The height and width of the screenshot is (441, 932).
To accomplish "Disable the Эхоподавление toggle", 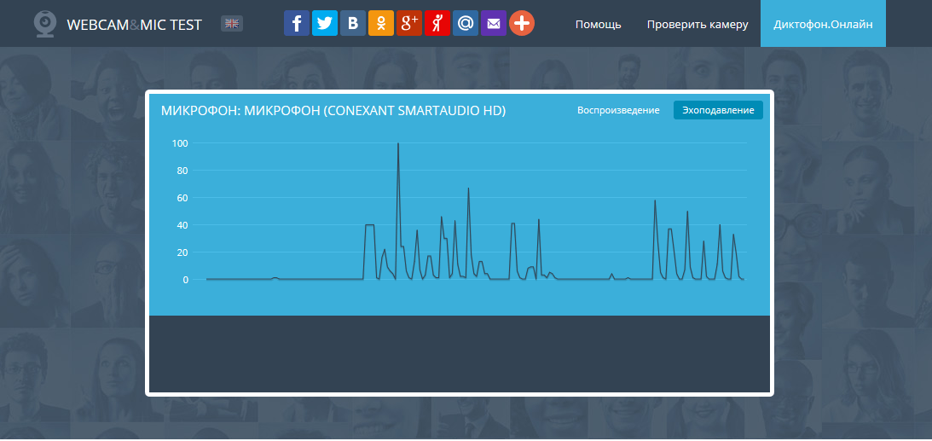I will [718, 111].
